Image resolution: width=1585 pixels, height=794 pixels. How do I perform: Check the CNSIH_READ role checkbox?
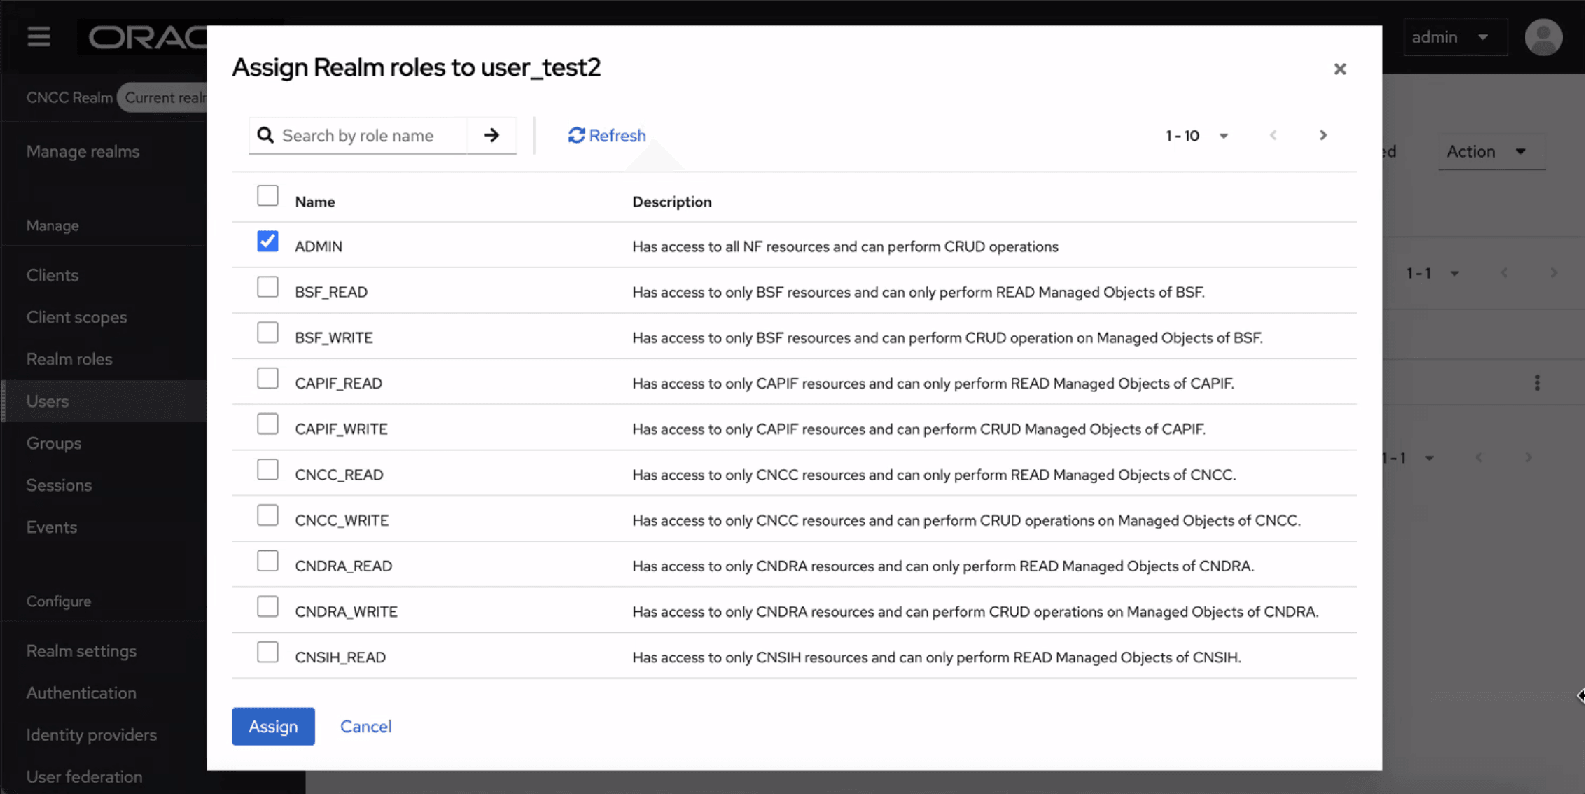point(267,652)
